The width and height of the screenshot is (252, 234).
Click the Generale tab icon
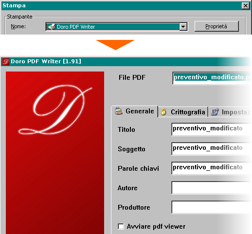click(119, 111)
